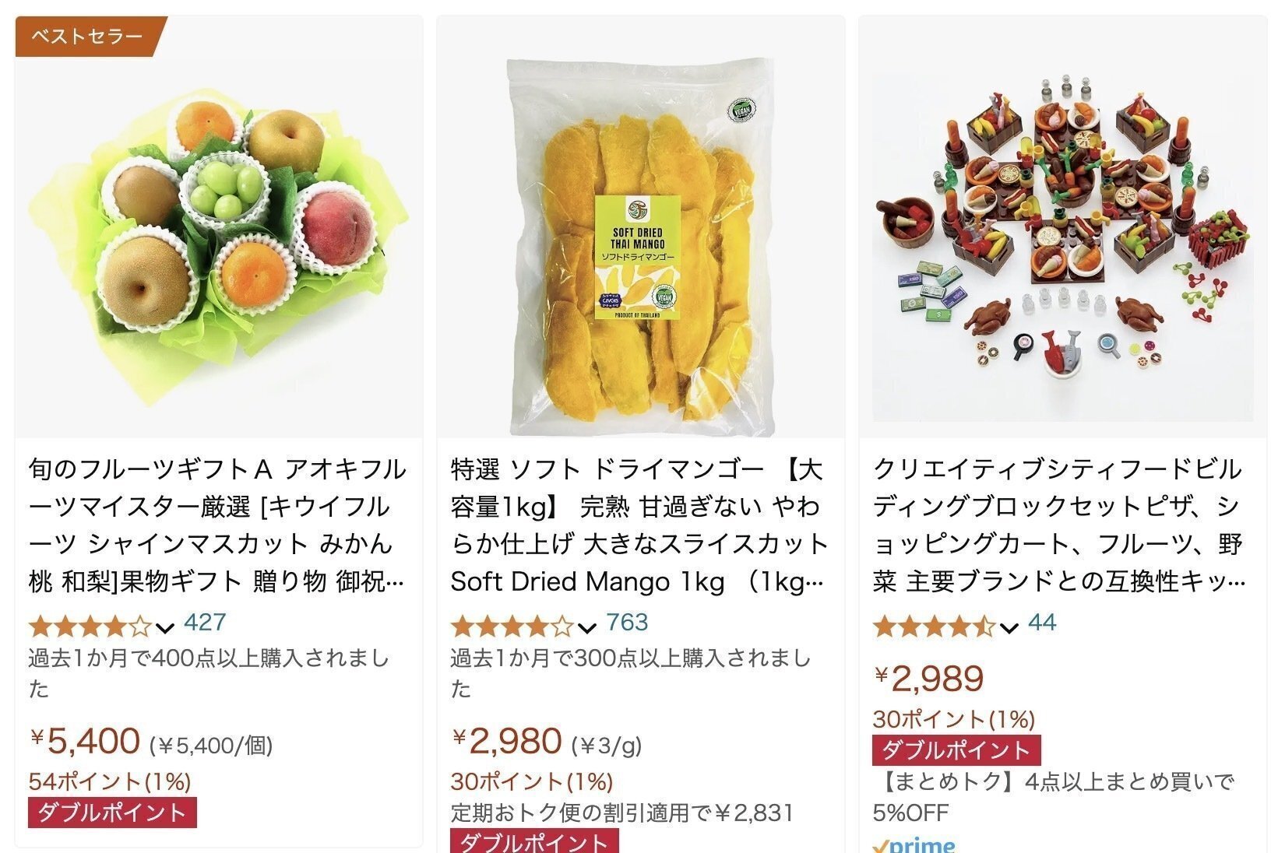Click the ベストセラー badge
This screenshot has height=853, width=1271.
pos(87,37)
